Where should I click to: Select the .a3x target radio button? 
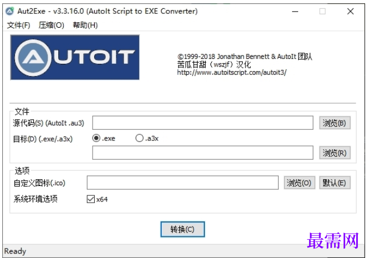pyautogui.click(x=139, y=138)
